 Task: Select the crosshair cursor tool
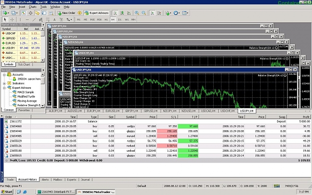12,19
